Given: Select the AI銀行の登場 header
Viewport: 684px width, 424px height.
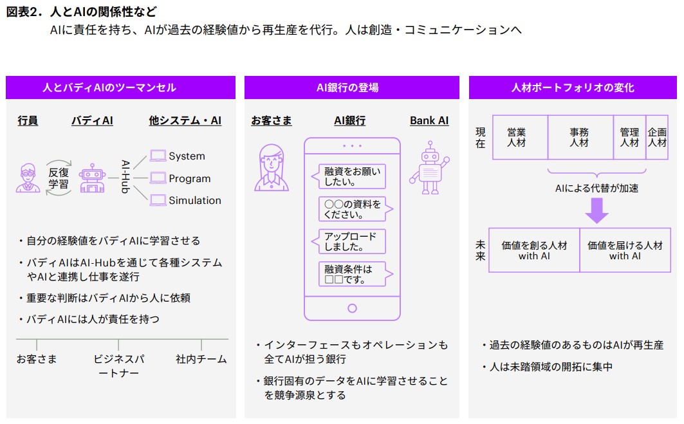Looking at the screenshot, I should click(x=351, y=88).
